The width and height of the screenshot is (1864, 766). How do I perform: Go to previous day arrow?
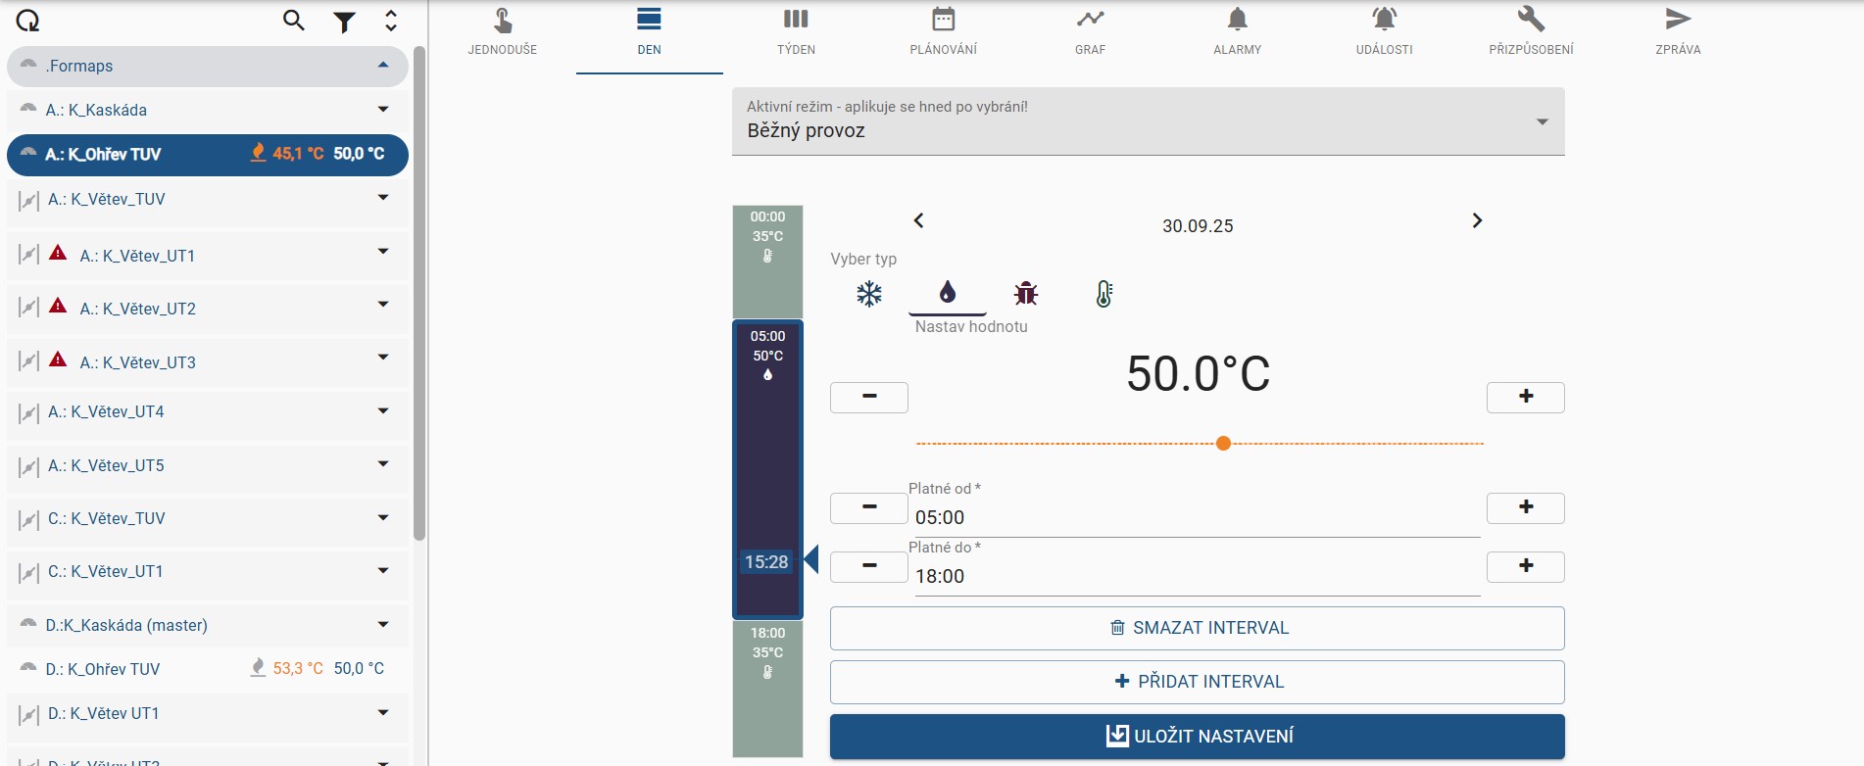pos(918,221)
